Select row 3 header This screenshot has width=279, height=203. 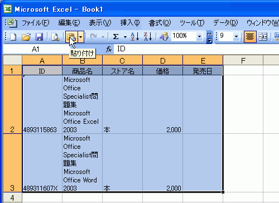13,163
